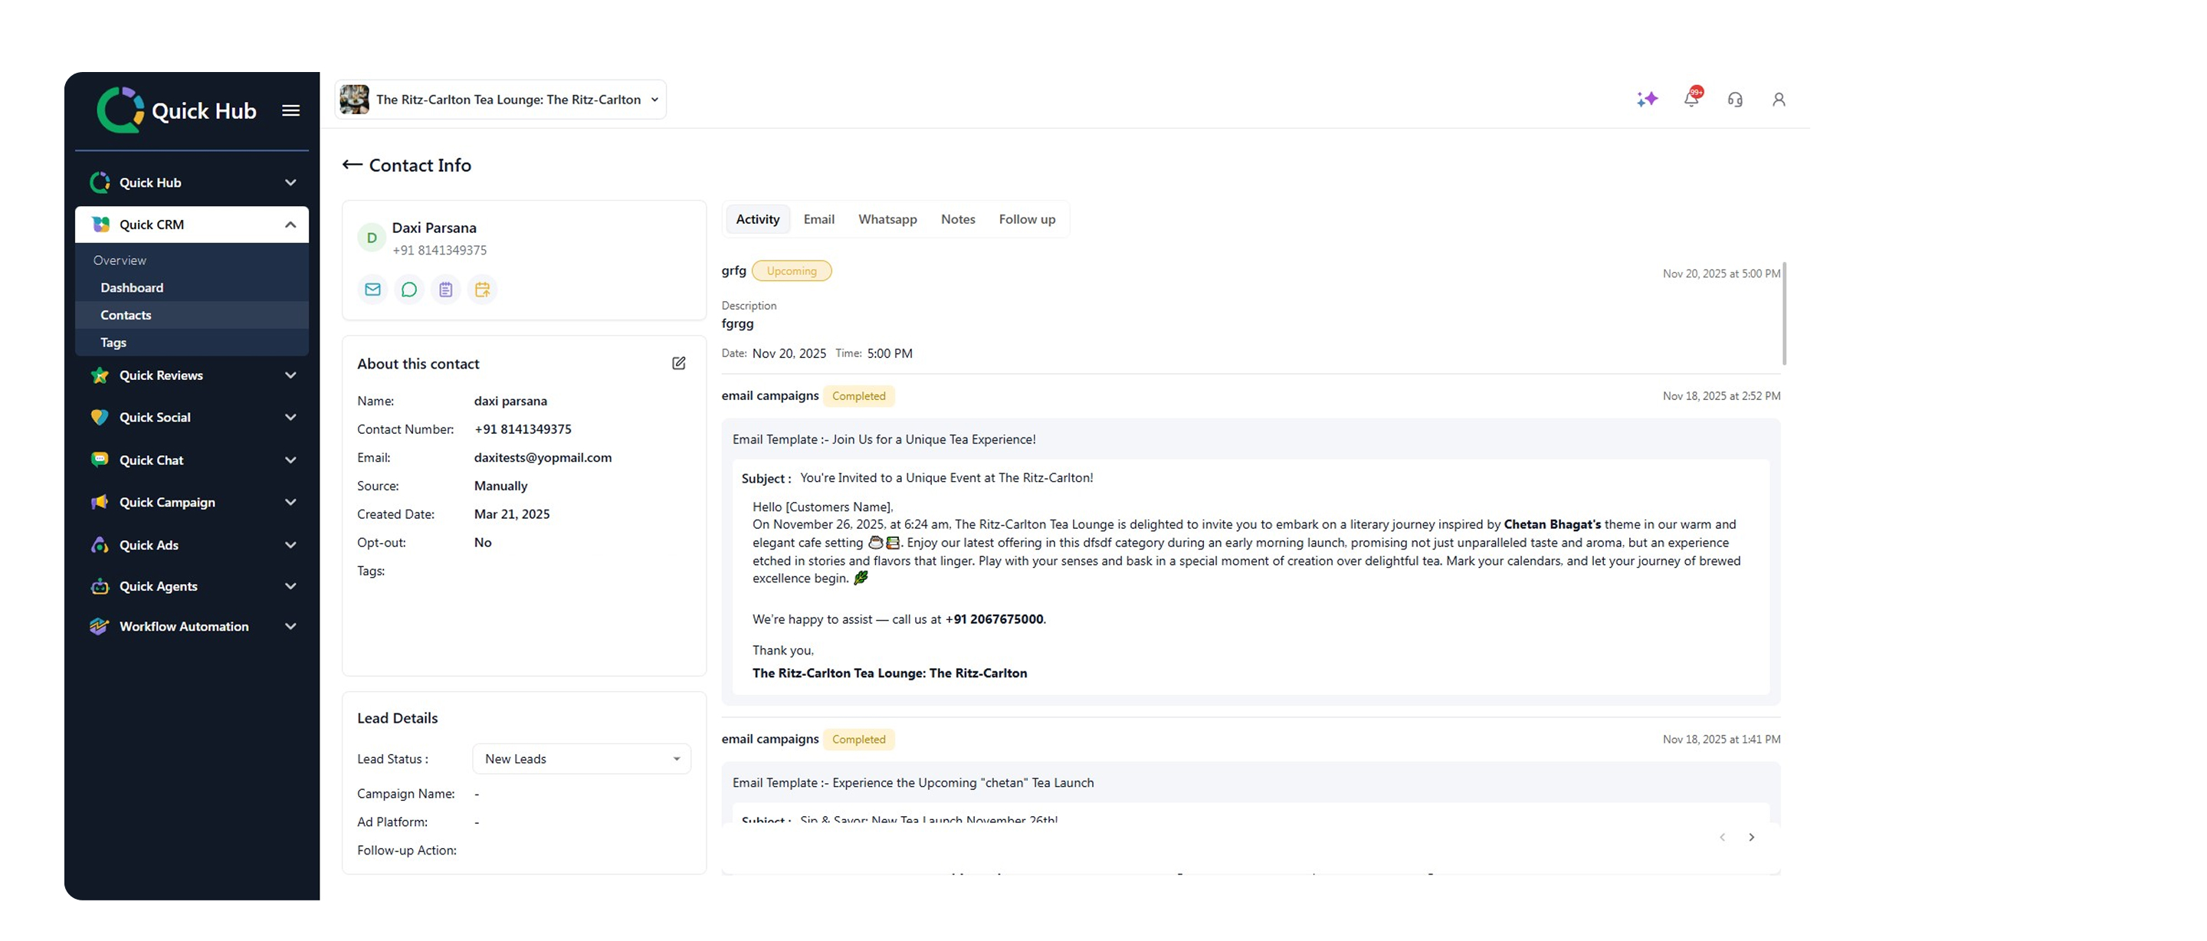Go back using Contact Info arrow

[x=353, y=165]
